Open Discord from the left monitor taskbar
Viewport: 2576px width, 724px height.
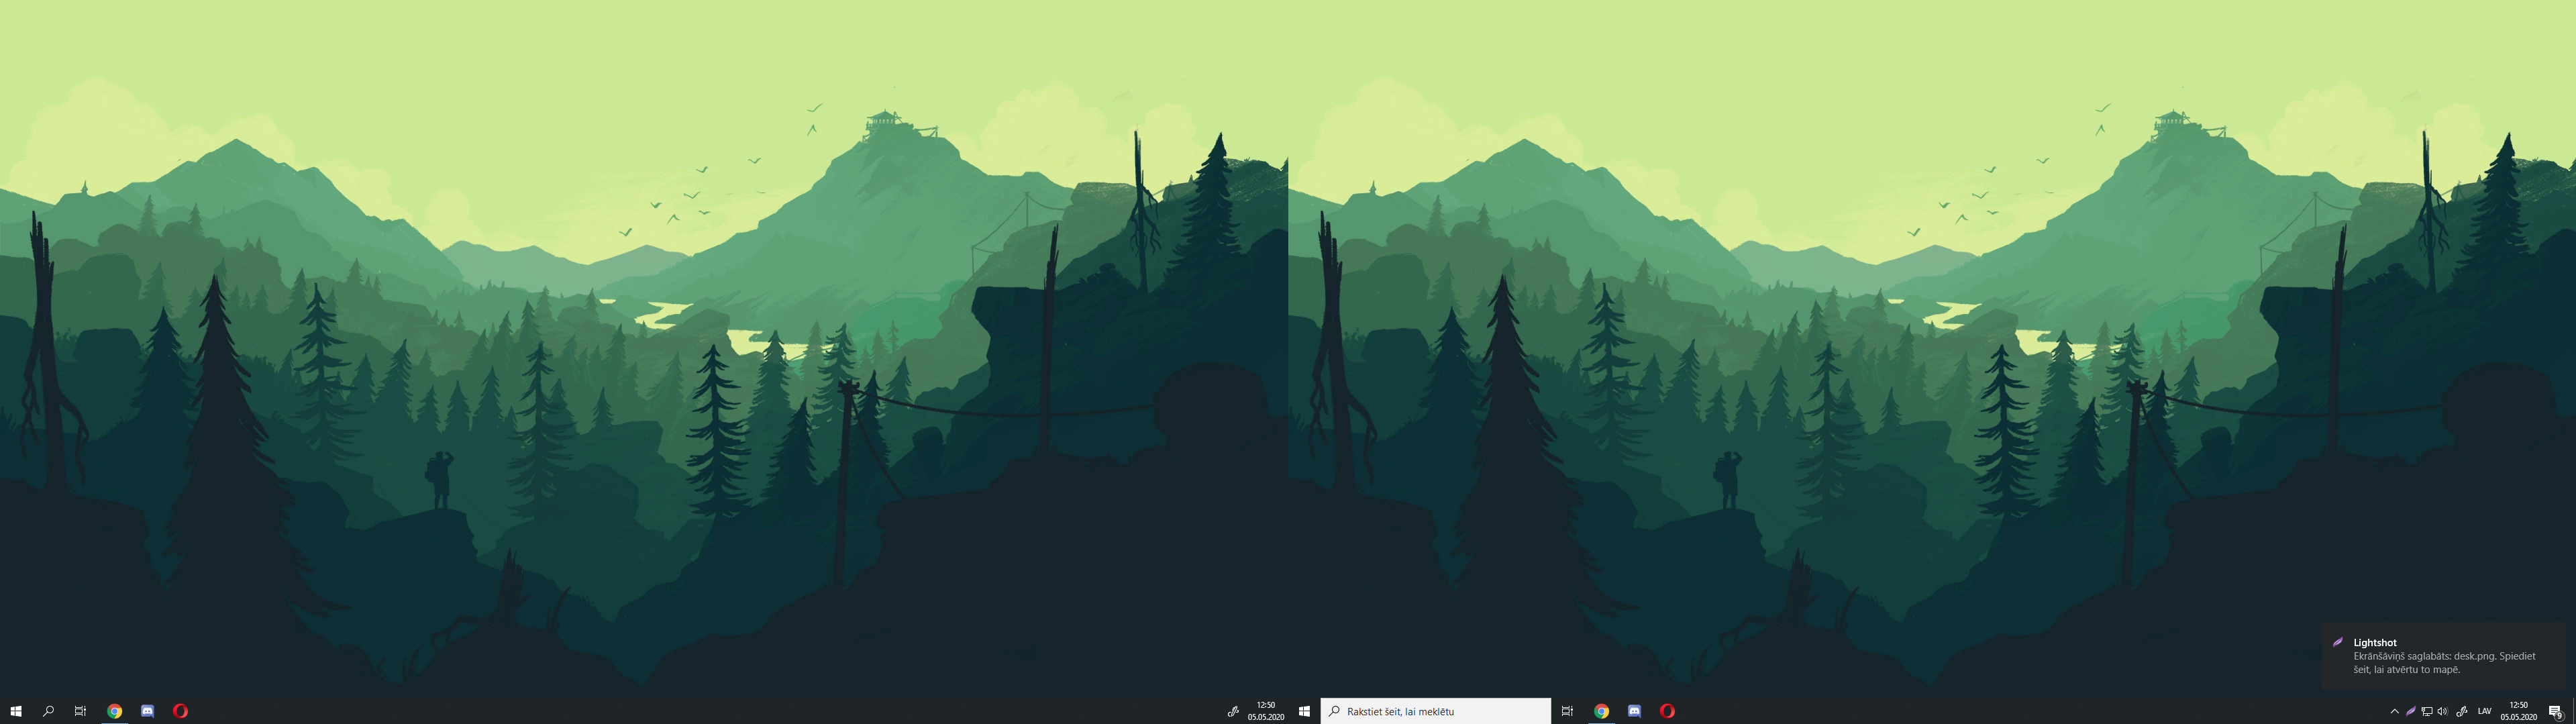(148, 711)
